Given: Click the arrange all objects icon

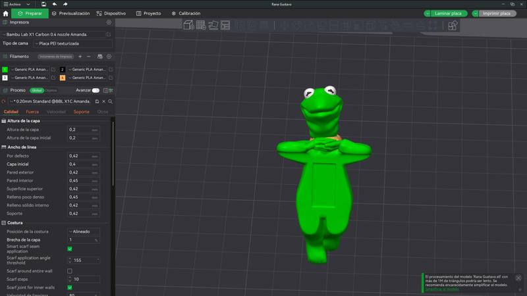Looking at the screenshot, I should point(225,25).
